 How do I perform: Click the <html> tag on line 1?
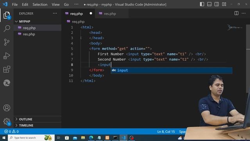(87, 27)
